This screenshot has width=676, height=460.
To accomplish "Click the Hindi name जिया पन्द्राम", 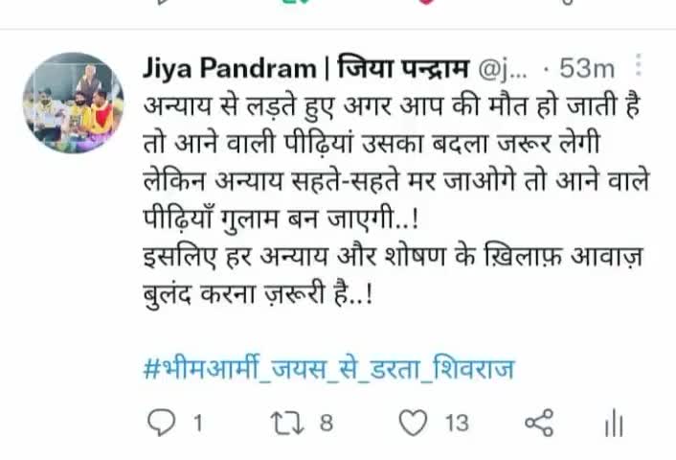I will 403,68.
